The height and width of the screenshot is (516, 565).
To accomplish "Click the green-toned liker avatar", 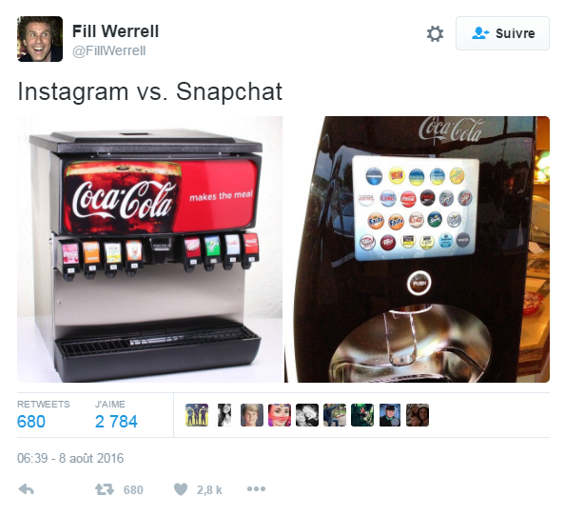I will click(362, 415).
